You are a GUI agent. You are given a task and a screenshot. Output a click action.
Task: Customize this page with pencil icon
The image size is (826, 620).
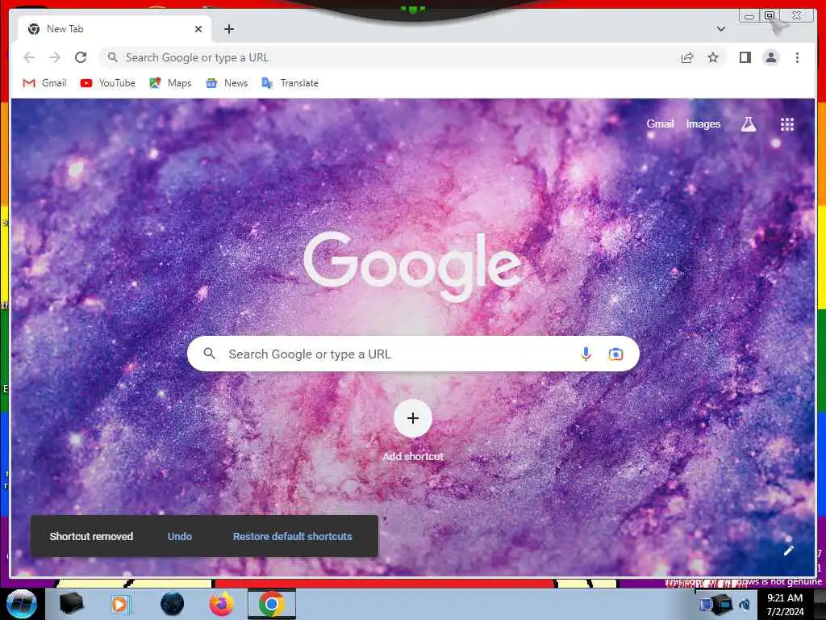789,551
